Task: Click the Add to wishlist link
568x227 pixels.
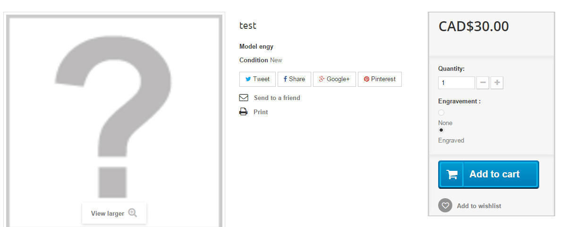Action: [479, 206]
